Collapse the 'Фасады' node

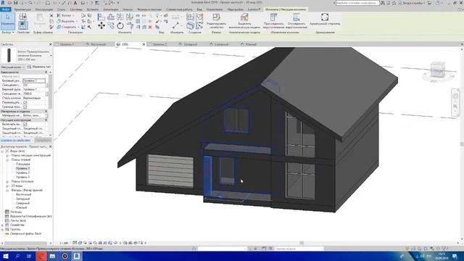[x=7, y=190]
